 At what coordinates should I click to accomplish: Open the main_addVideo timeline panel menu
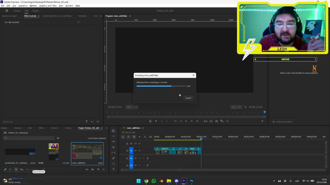pos(143,128)
